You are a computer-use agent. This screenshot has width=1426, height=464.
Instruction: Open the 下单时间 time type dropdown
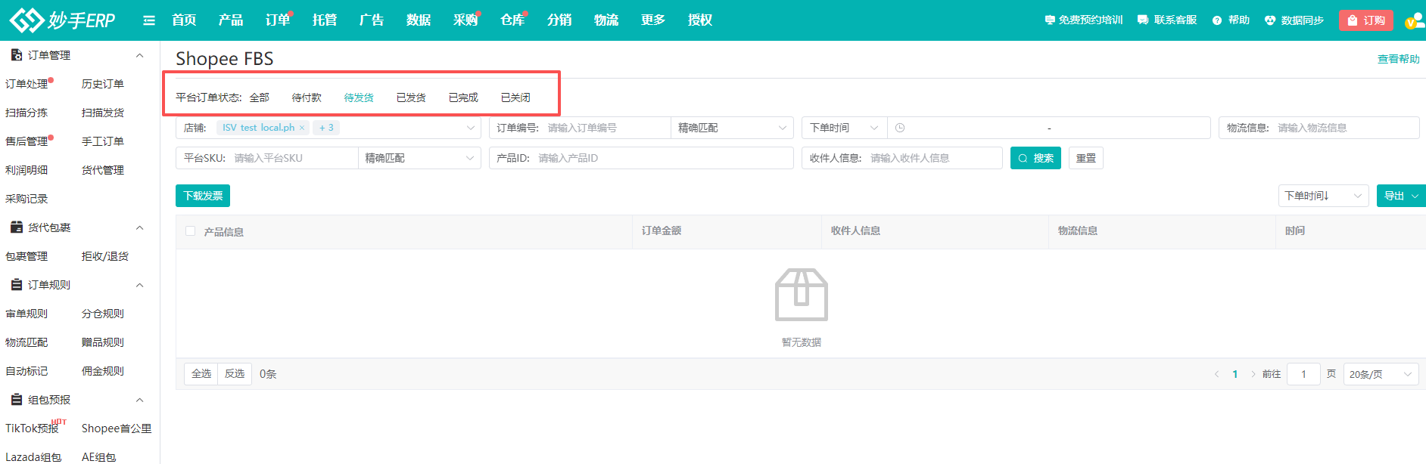[x=844, y=128]
